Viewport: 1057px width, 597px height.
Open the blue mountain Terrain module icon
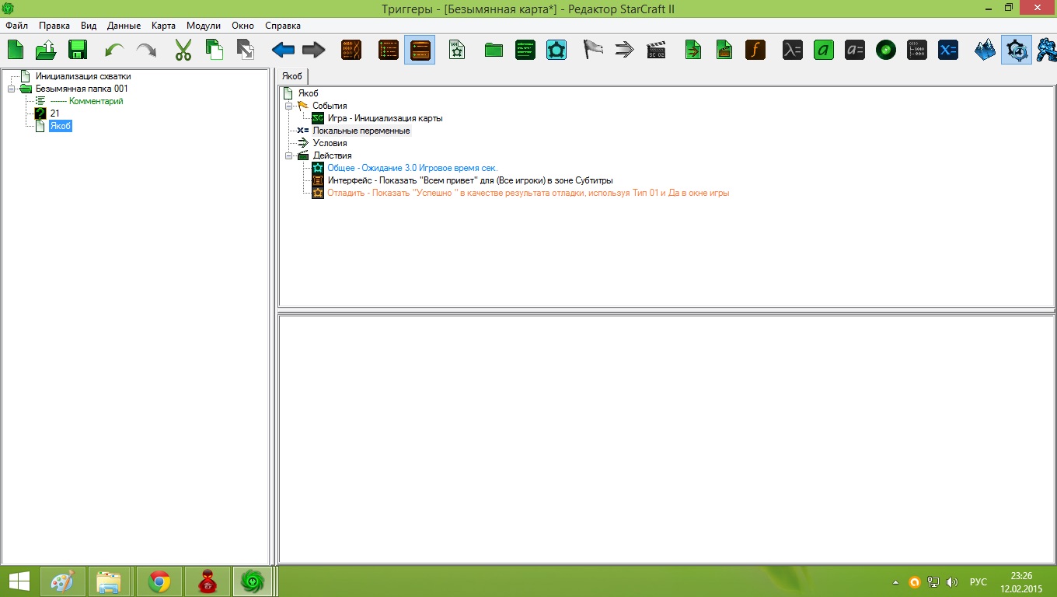click(x=985, y=51)
